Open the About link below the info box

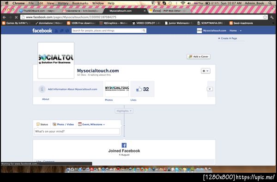46,99
